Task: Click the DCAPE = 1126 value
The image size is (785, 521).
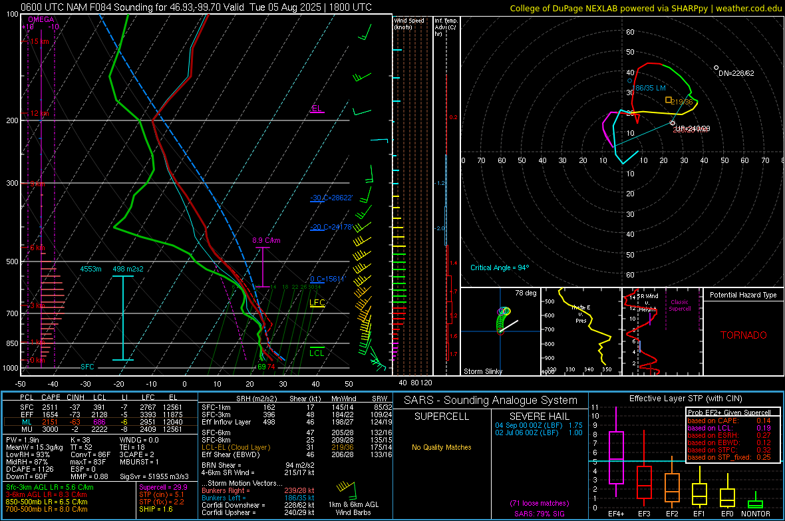Action: coord(29,469)
